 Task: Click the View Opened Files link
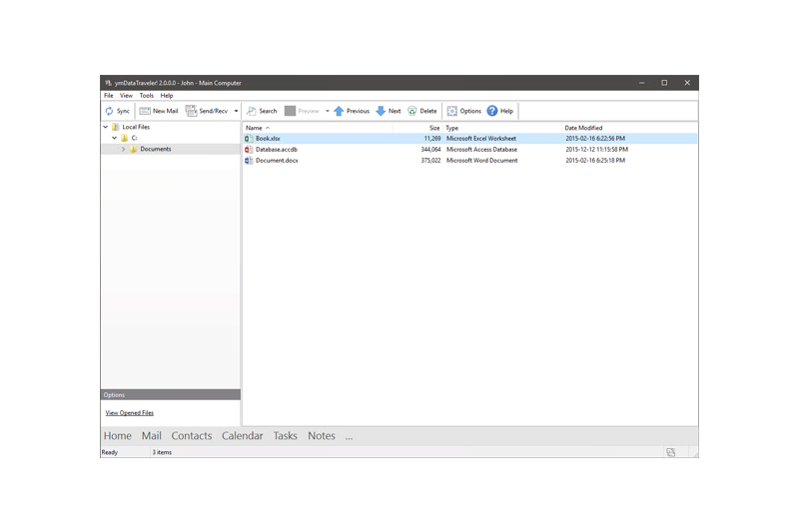click(130, 413)
